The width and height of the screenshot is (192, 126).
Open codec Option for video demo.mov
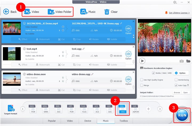[x=128, y=81]
